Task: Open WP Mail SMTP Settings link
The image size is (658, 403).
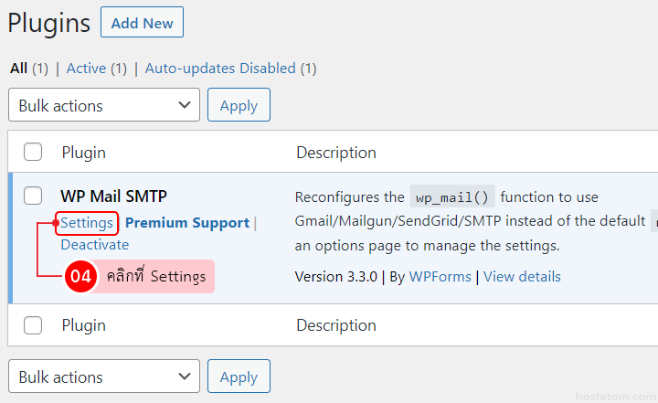Action: point(87,223)
